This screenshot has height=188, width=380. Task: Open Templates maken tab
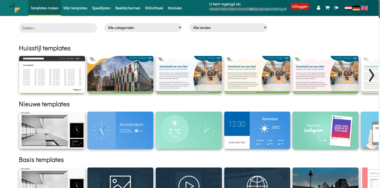click(45, 8)
